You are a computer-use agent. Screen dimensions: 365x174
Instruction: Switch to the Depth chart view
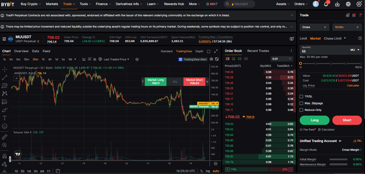[x=199, y=51]
